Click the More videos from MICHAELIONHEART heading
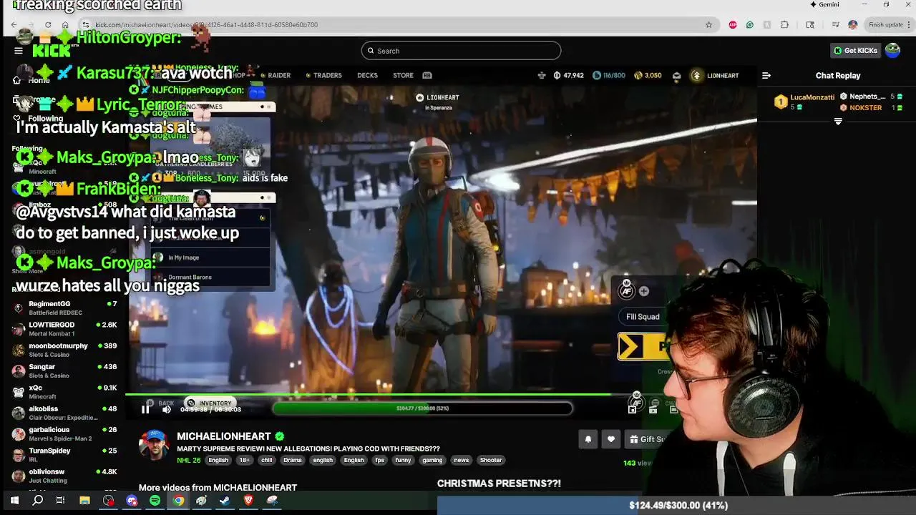This screenshot has width=916, height=515. (218, 488)
